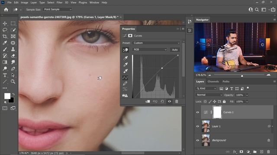Hide the Curves 1 layer
The image size is (277, 155).
tap(198, 112)
